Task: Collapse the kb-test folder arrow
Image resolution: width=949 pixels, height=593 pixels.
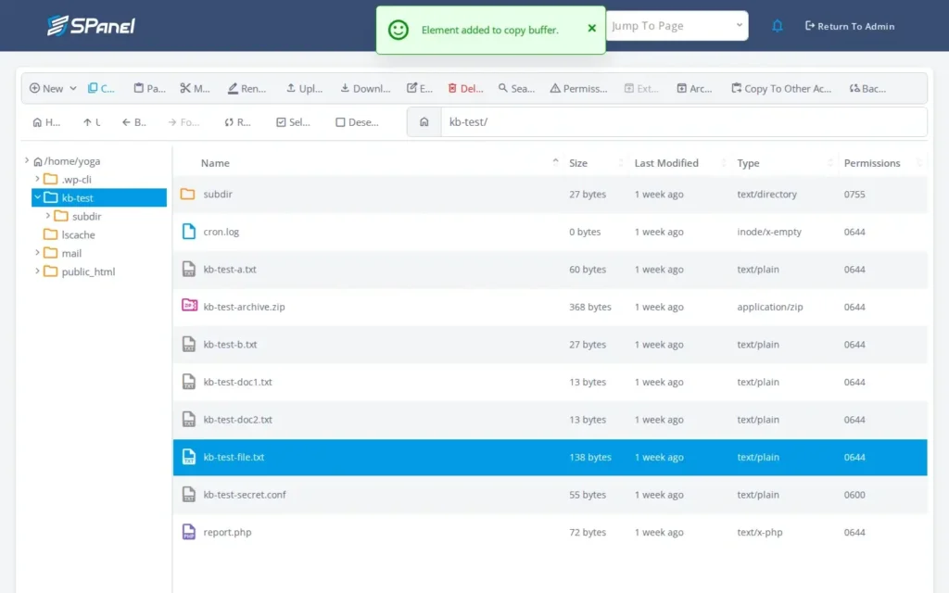Action: (37, 197)
